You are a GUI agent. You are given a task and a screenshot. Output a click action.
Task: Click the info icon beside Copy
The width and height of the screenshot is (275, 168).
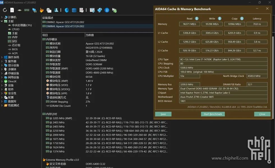pos(242,18)
